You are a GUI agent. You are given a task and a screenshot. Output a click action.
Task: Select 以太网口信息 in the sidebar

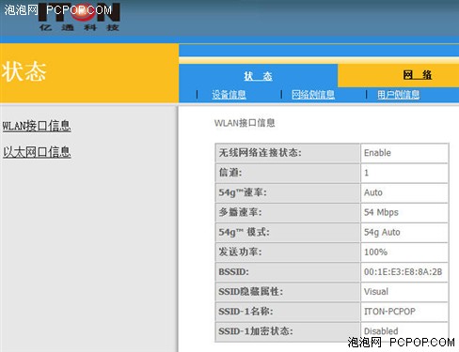[x=37, y=152]
